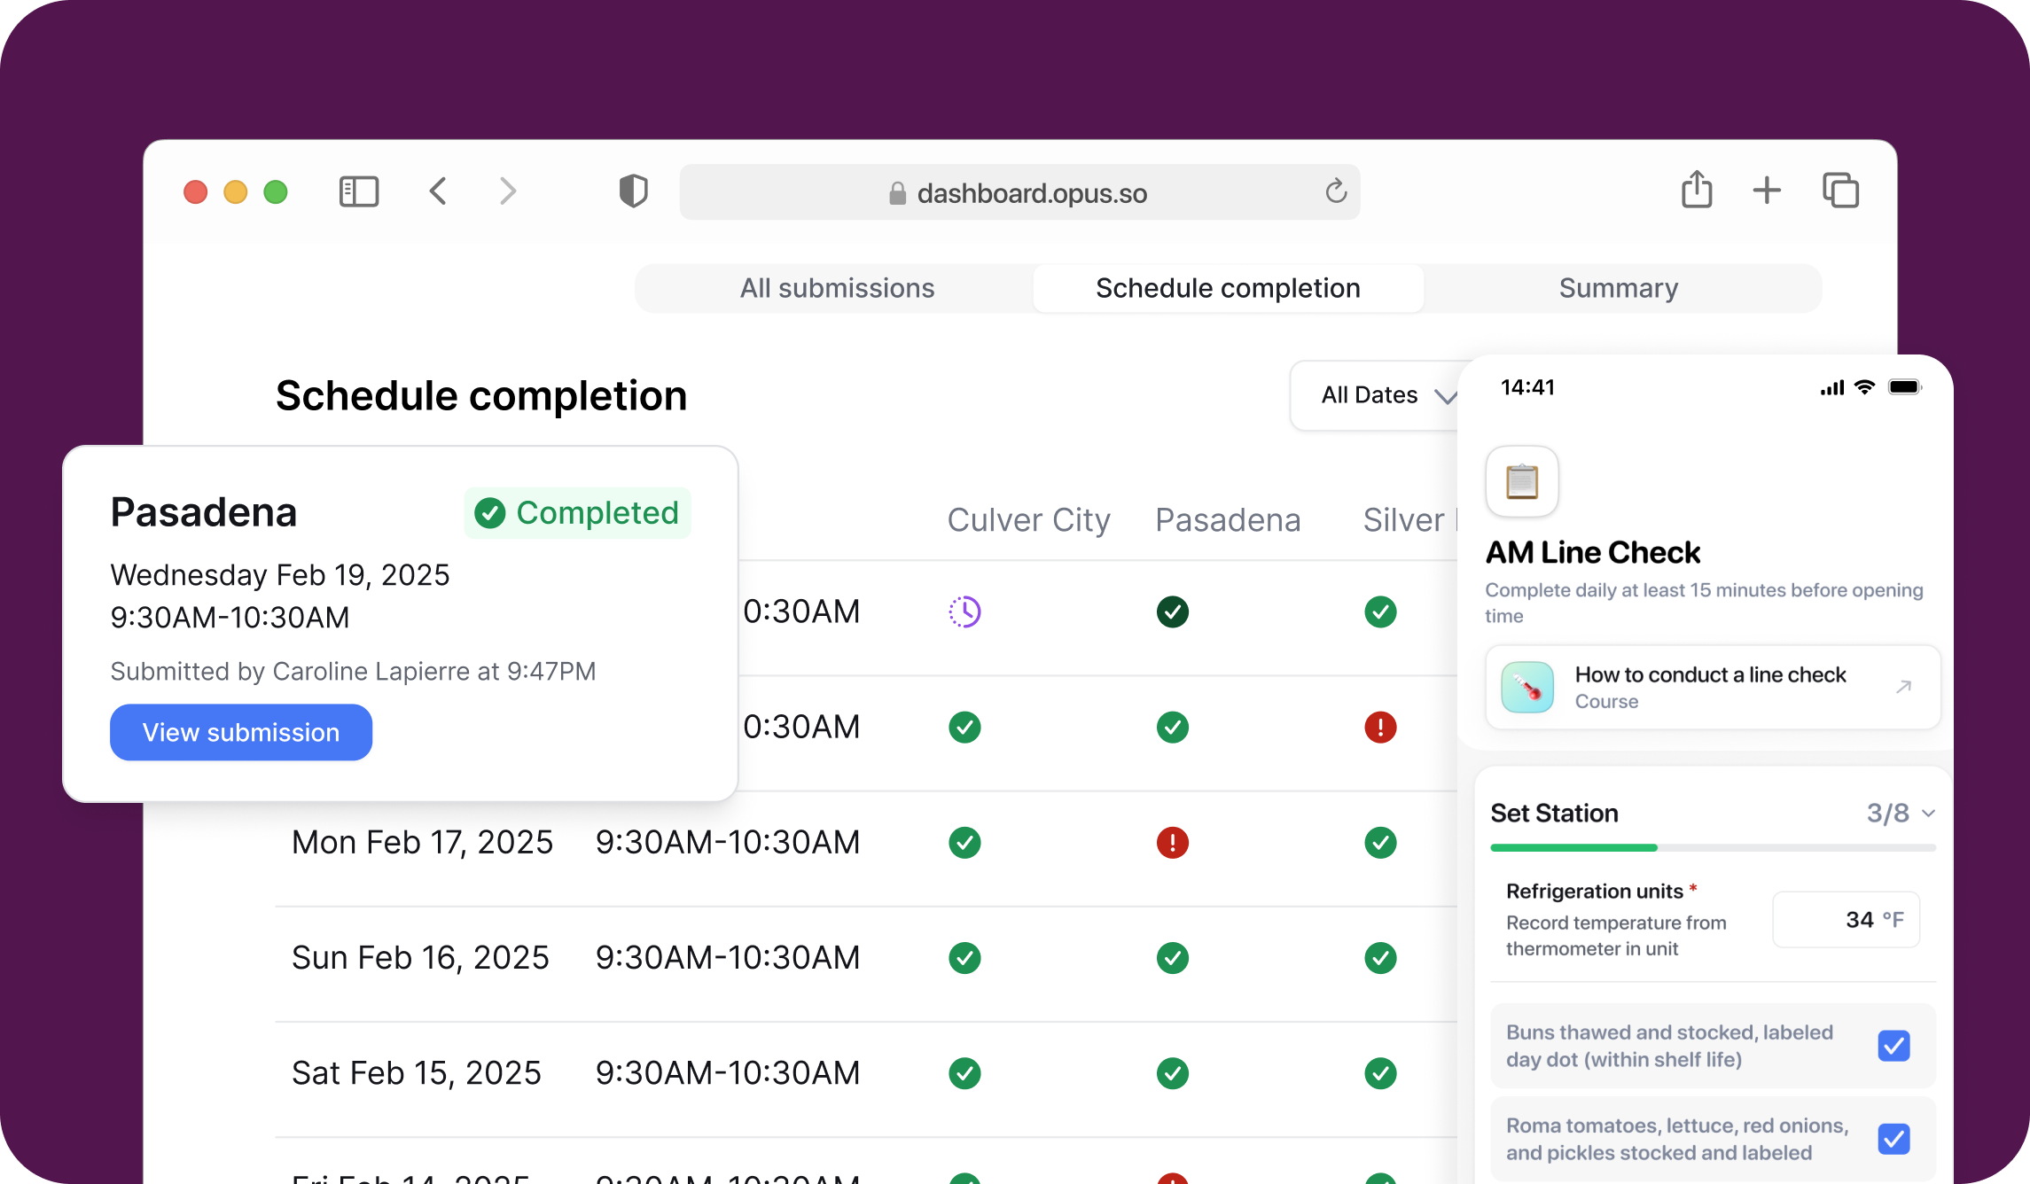
Task: Open the tab overview icon
Action: click(1840, 191)
